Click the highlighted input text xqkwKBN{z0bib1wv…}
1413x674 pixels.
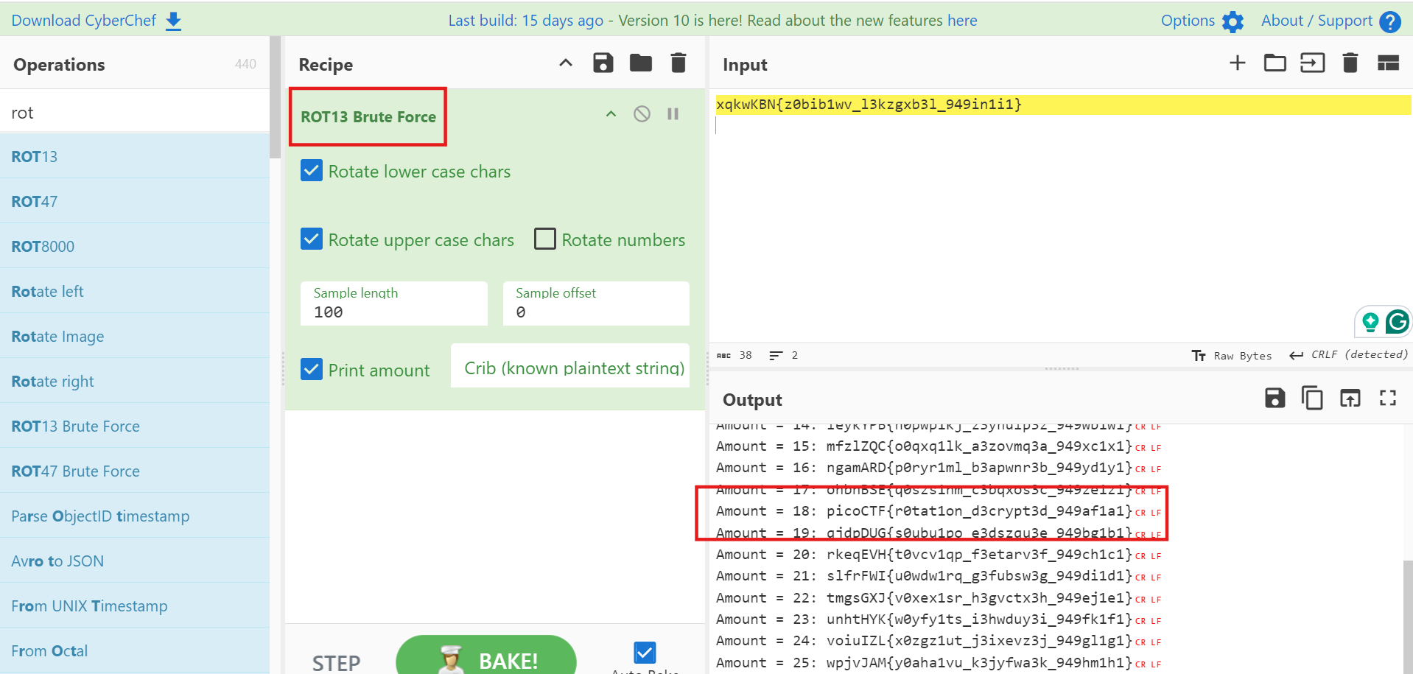click(x=869, y=105)
